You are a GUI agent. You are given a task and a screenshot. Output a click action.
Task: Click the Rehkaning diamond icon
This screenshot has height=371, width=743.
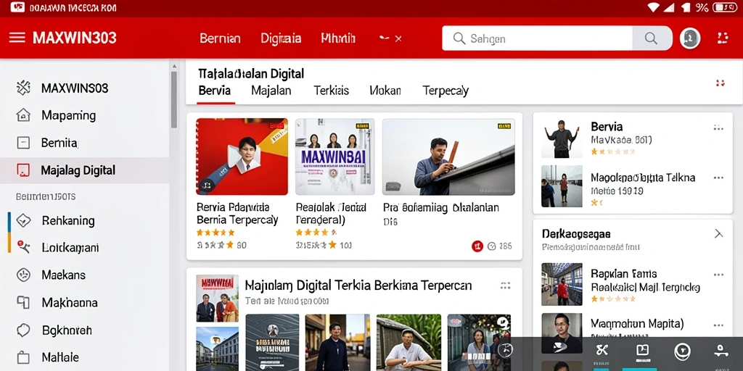click(23, 220)
